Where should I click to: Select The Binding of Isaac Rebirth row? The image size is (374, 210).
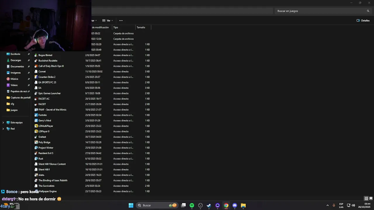click(x=92, y=181)
